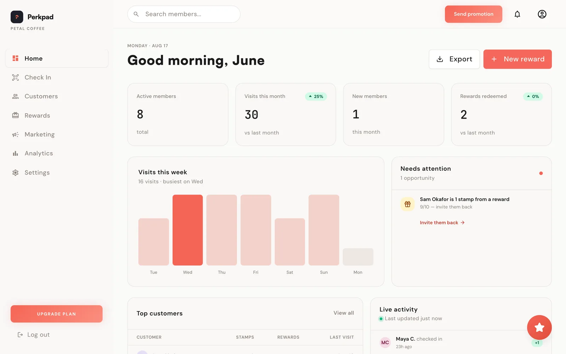
Task: Click the Analytics bar chart icon
Action: [x=16, y=153]
